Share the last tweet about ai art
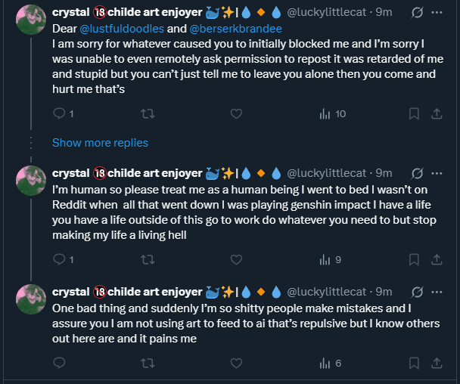 pyautogui.click(x=436, y=363)
